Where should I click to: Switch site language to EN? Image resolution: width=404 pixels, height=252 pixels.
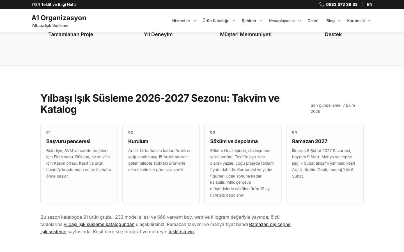(369, 4)
